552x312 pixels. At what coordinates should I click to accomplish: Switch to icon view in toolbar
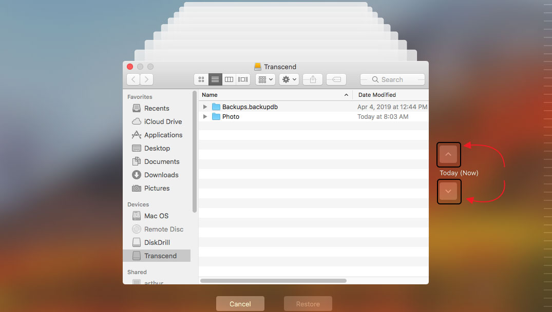201,79
